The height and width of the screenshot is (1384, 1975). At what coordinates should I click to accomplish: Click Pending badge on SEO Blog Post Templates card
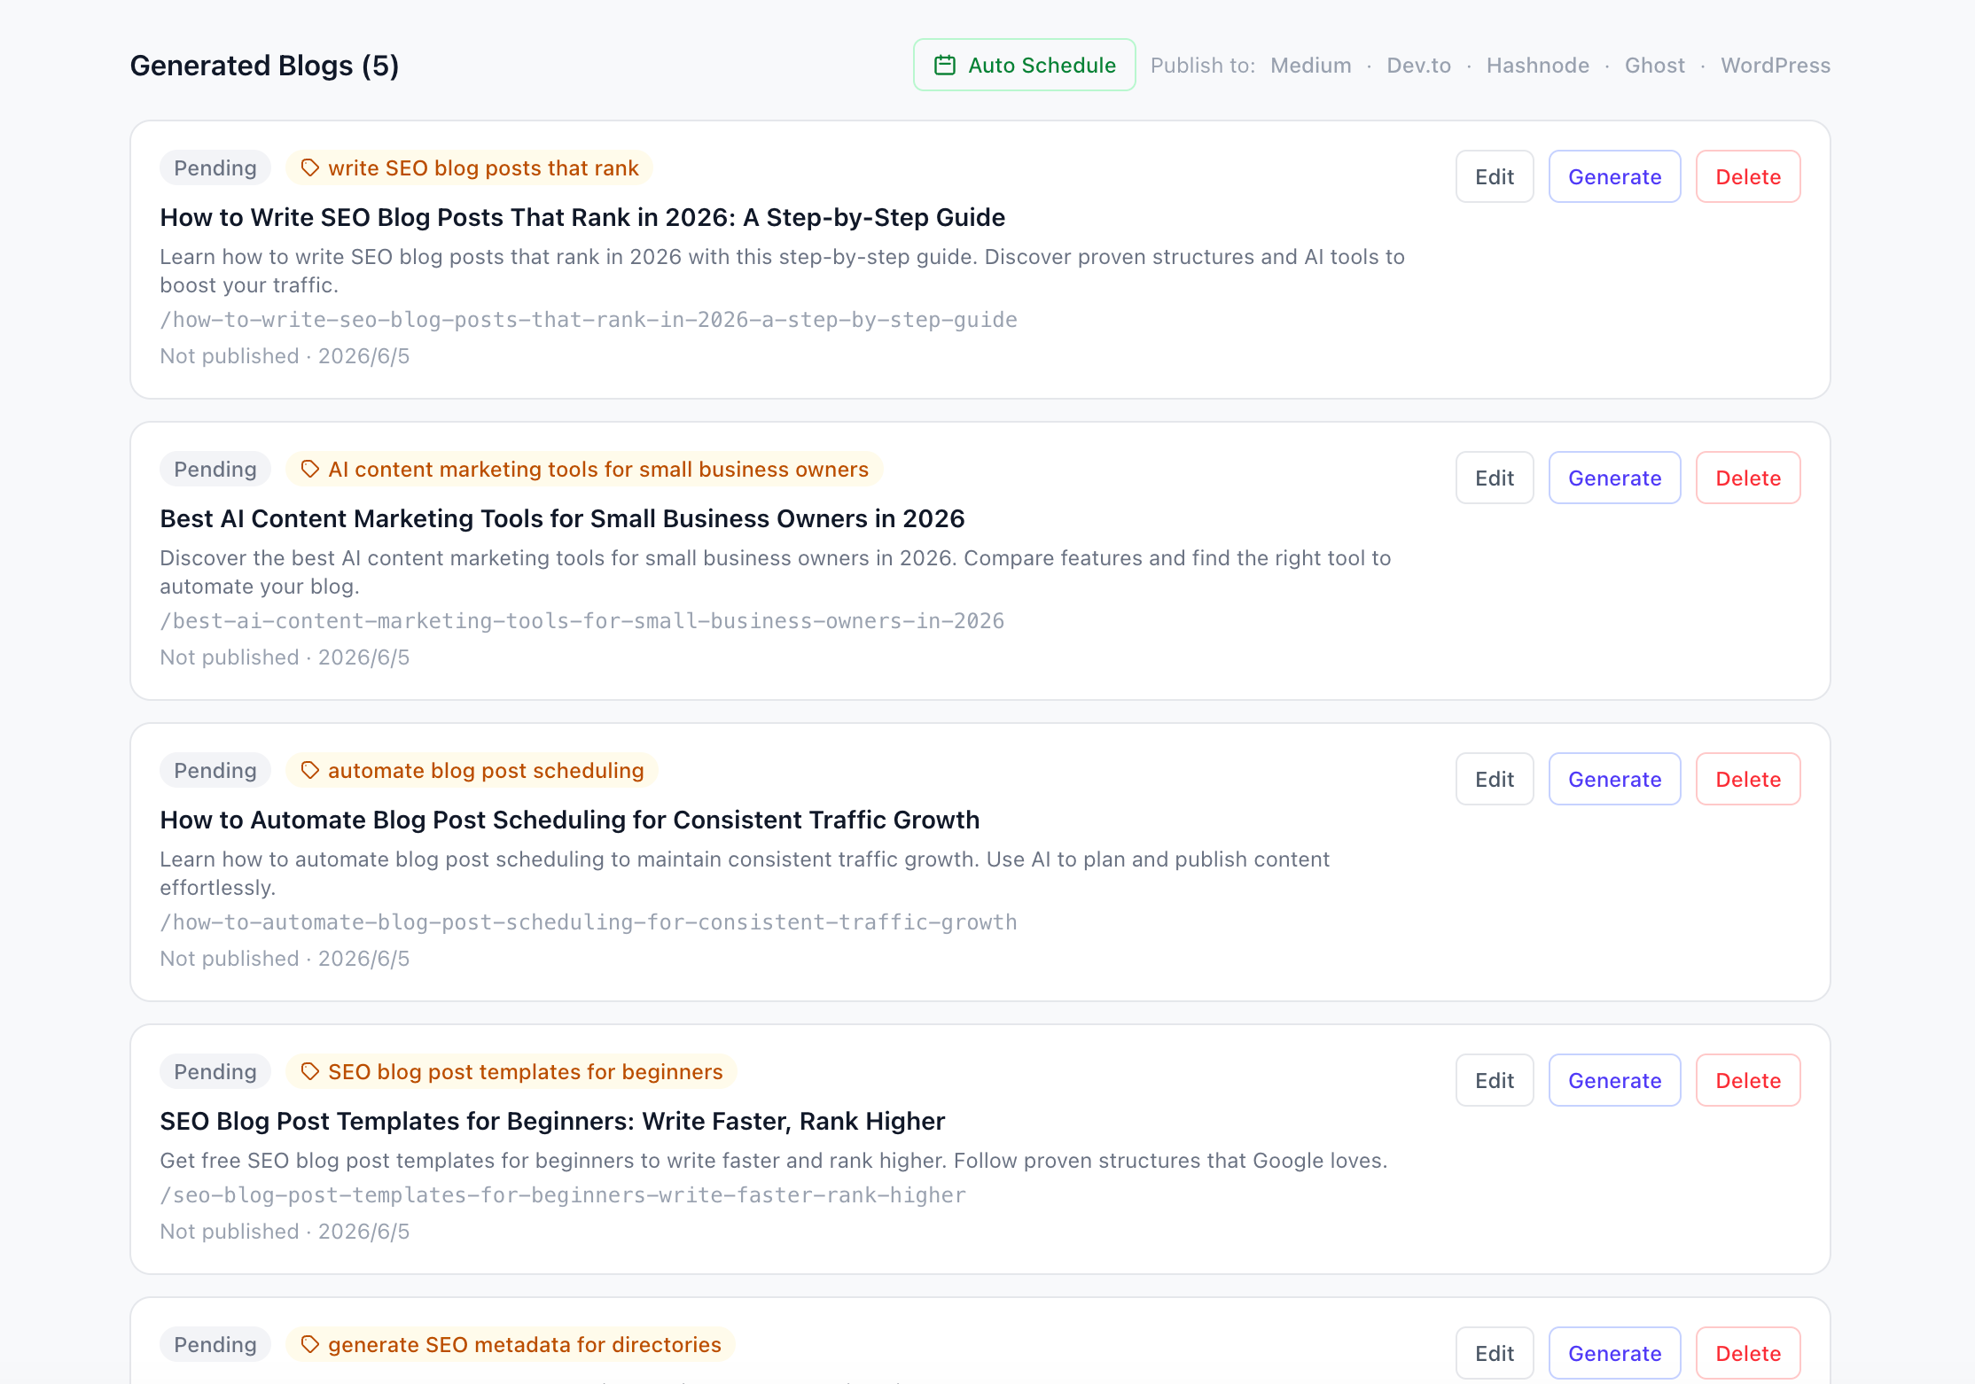215,1072
